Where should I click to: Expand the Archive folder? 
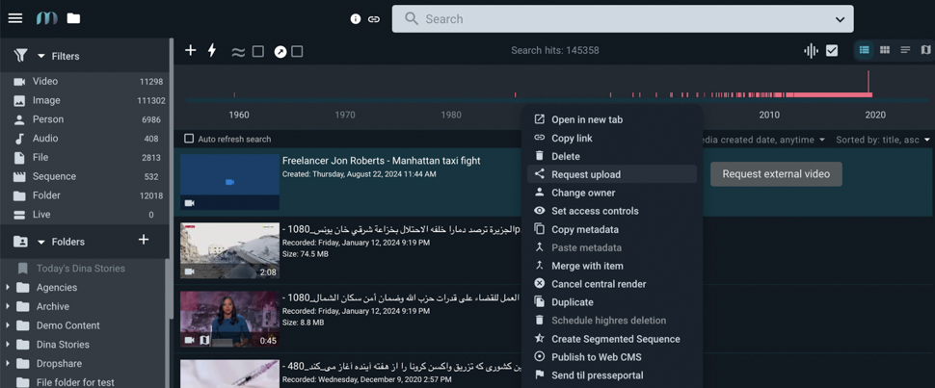[x=7, y=306]
